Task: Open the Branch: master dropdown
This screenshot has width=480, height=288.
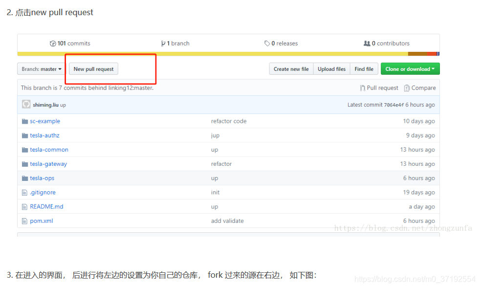Action: pyautogui.click(x=41, y=69)
